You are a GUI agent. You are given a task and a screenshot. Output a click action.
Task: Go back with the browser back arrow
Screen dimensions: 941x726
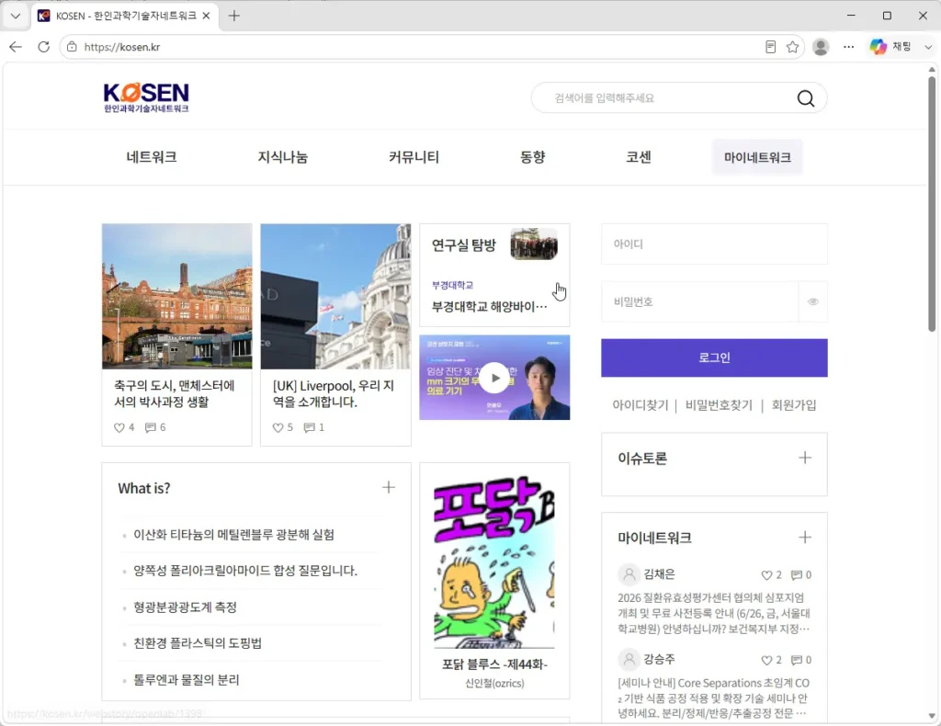coord(16,47)
